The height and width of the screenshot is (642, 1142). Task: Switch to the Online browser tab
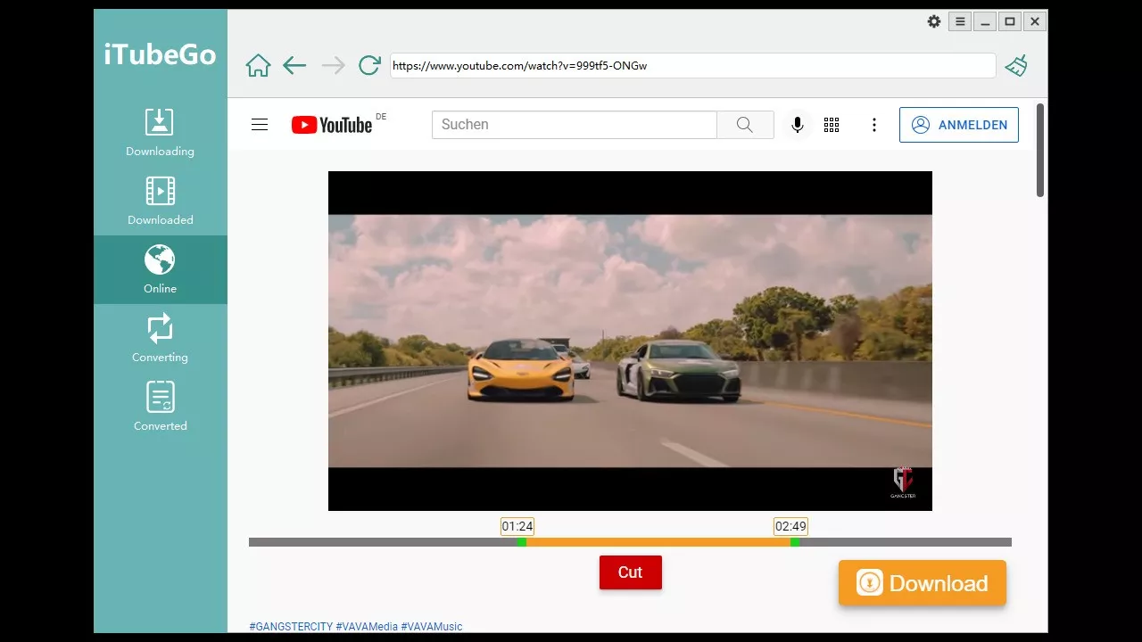pyautogui.click(x=160, y=269)
